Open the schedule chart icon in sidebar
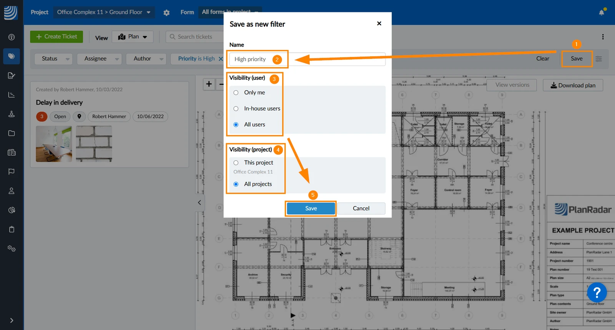 click(x=12, y=95)
